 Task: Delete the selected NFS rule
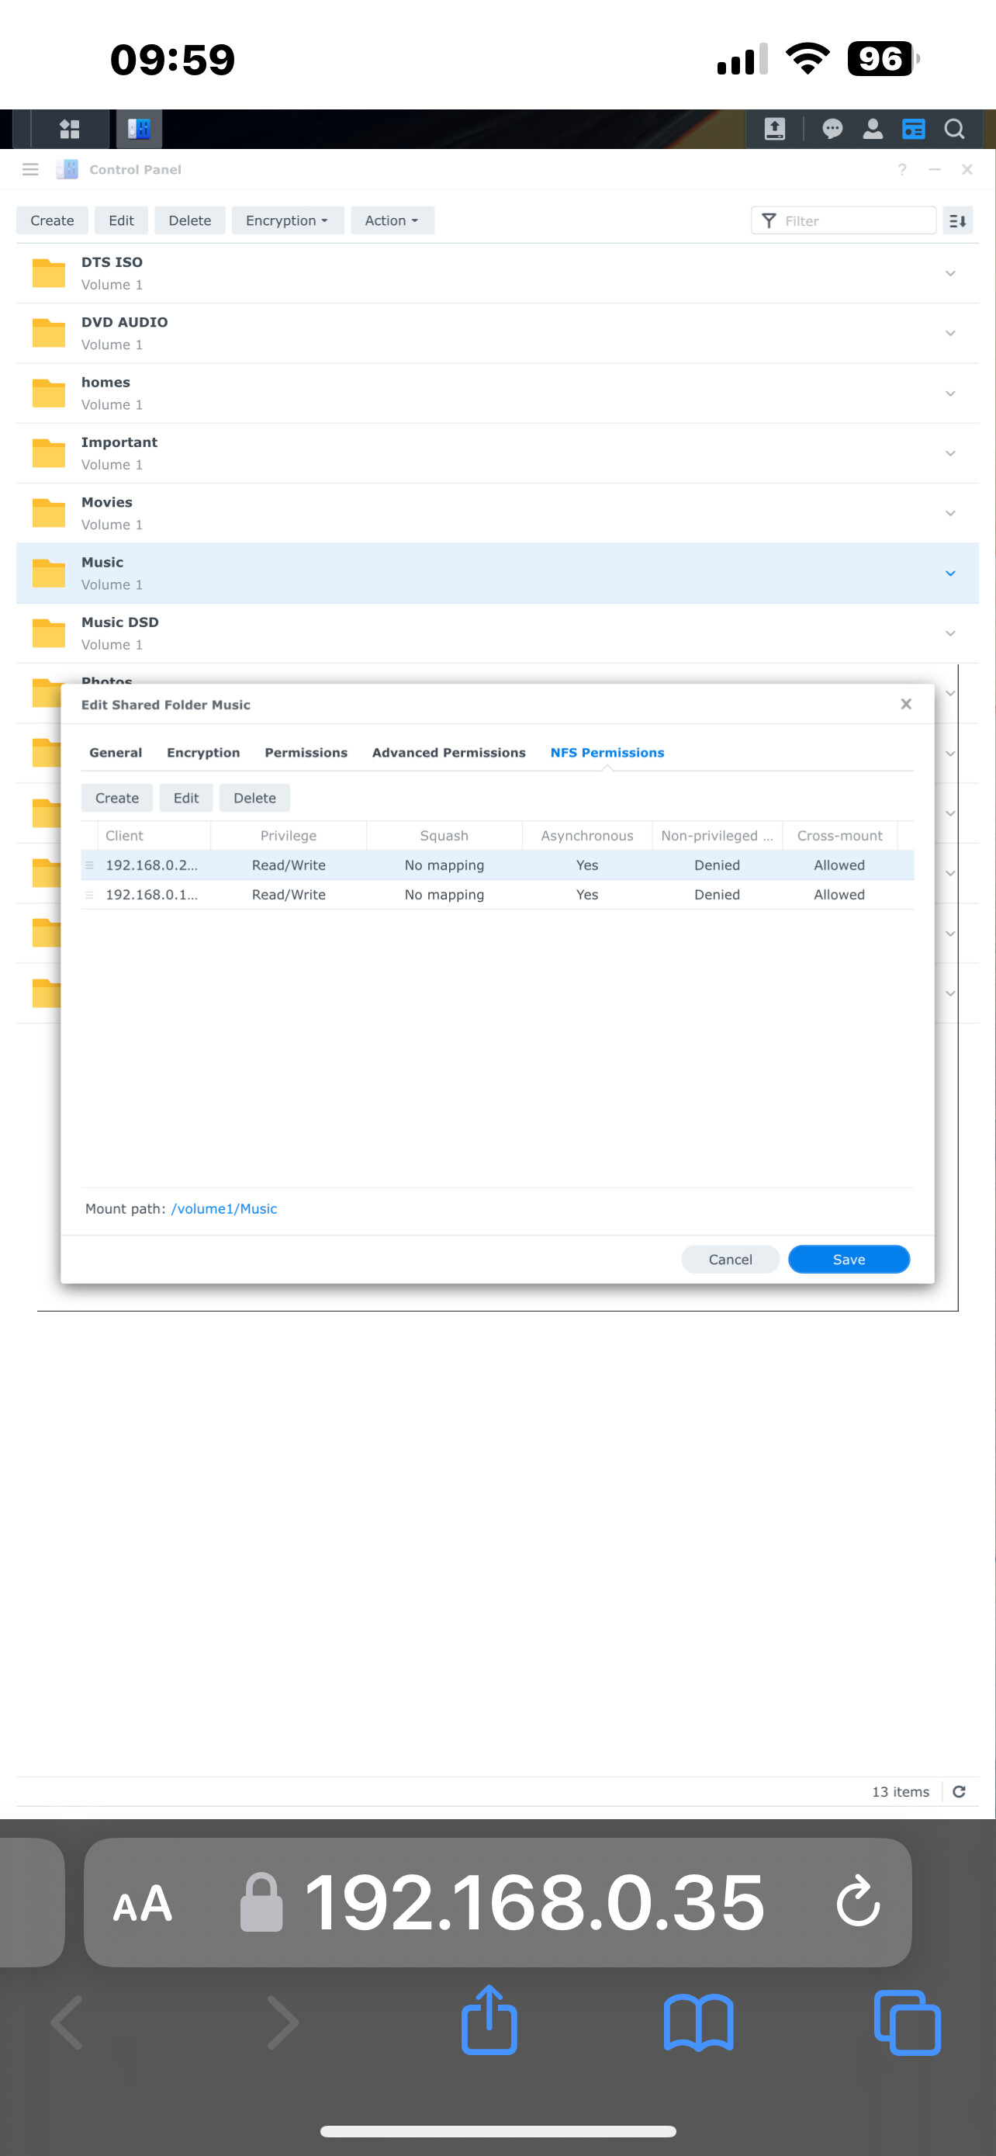click(x=255, y=799)
